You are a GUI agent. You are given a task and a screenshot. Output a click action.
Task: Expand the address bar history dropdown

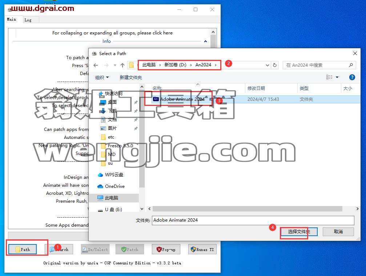[267, 65]
